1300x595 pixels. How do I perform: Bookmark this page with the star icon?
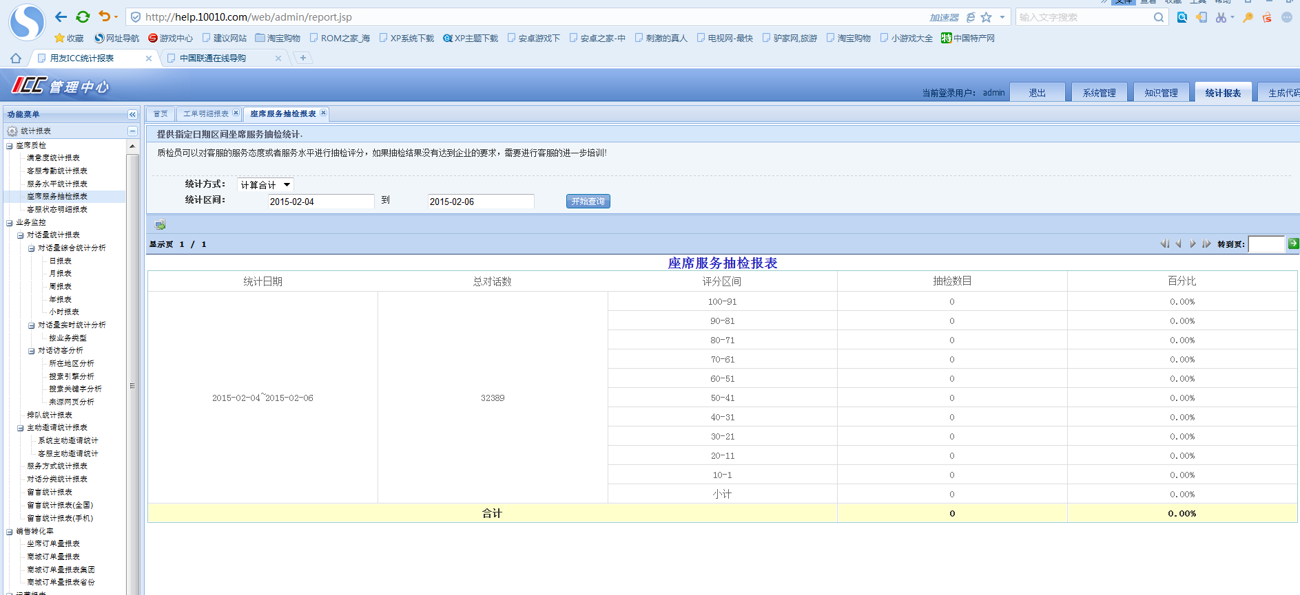[987, 17]
